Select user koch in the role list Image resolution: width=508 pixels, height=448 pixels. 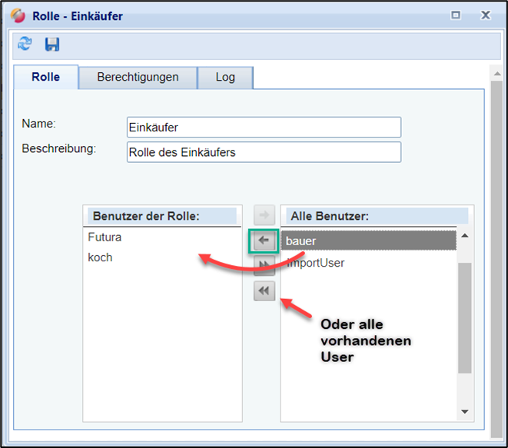[x=101, y=257]
